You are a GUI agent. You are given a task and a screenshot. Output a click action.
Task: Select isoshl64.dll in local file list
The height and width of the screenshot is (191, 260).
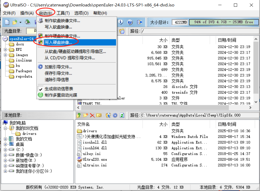coord(95,148)
